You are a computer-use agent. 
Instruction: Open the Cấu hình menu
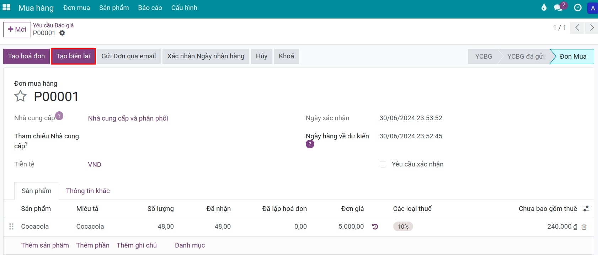click(x=184, y=8)
